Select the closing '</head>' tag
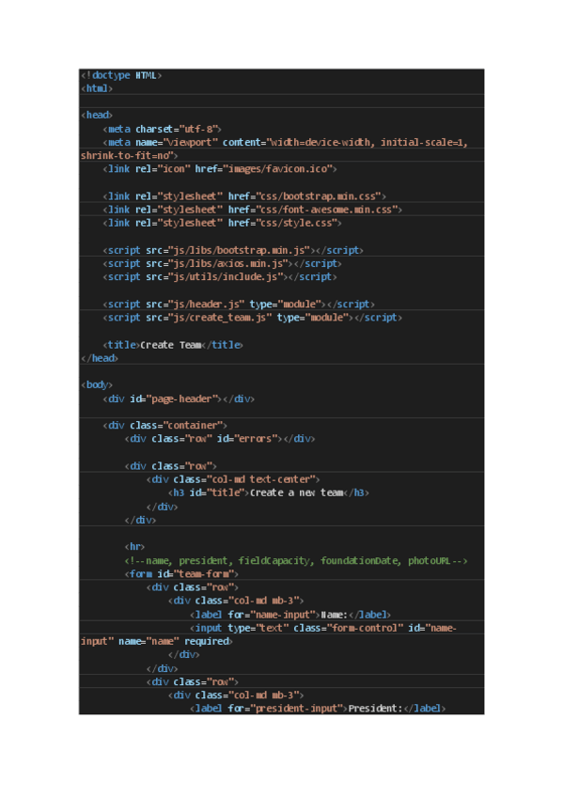This screenshot has height=797, width=563. (x=99, y=358)
